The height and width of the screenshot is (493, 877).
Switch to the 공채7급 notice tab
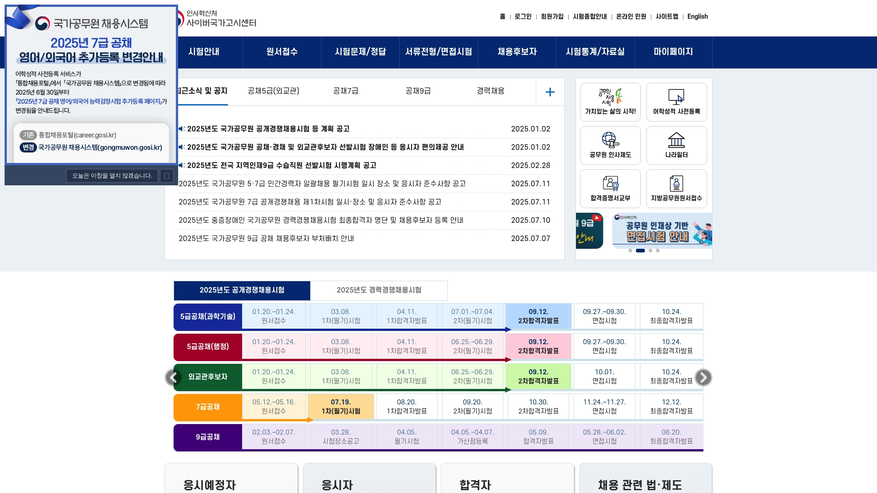coord(346,91)
